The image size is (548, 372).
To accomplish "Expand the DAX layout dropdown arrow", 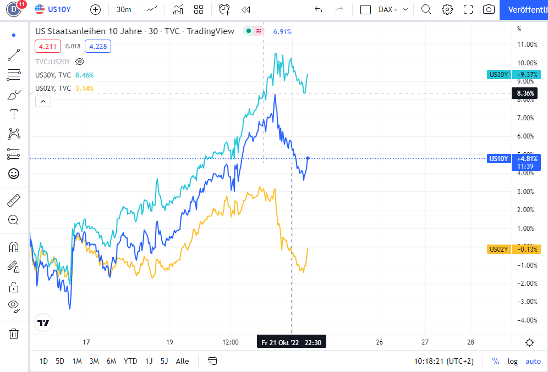I will tap(406, 9).
